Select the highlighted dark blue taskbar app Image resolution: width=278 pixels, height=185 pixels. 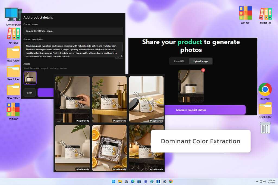click(158, 181)
